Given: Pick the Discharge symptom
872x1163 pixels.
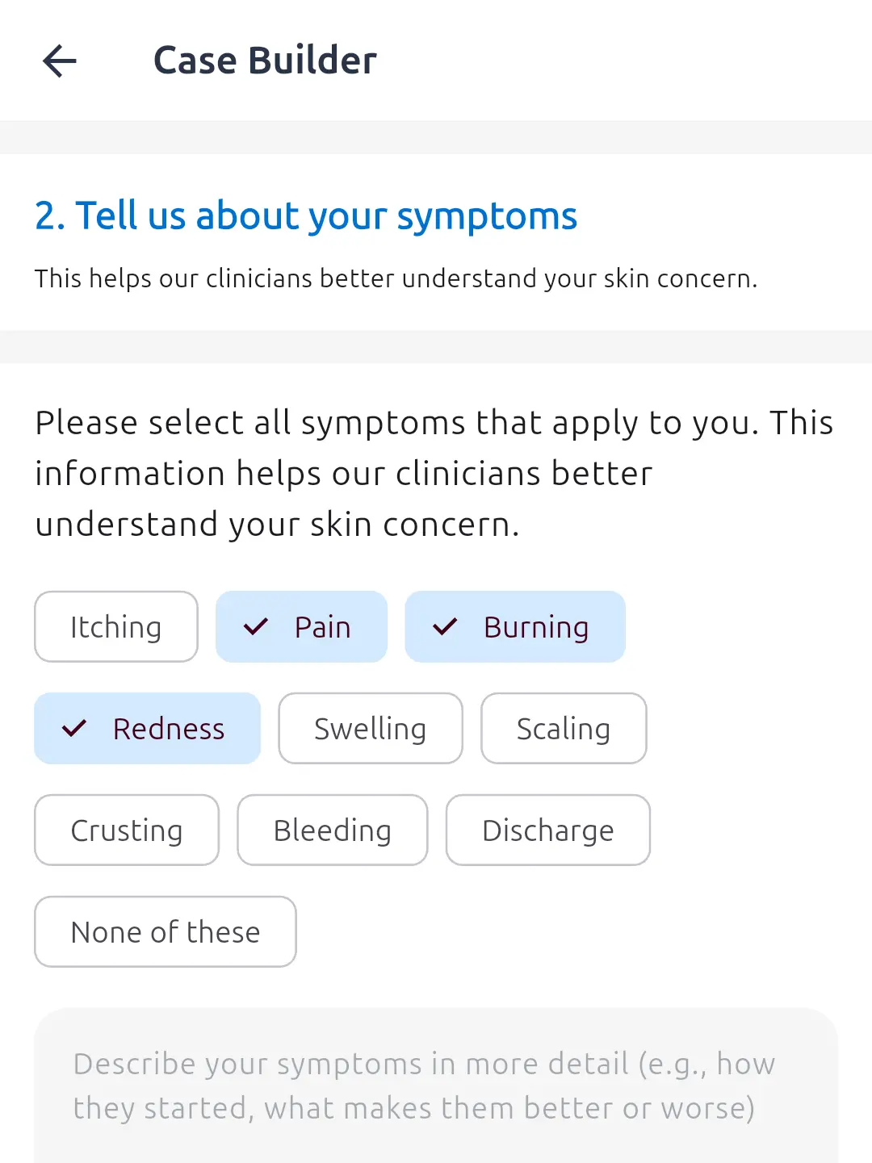Looking at the screenshot, I should coord(548,830).
